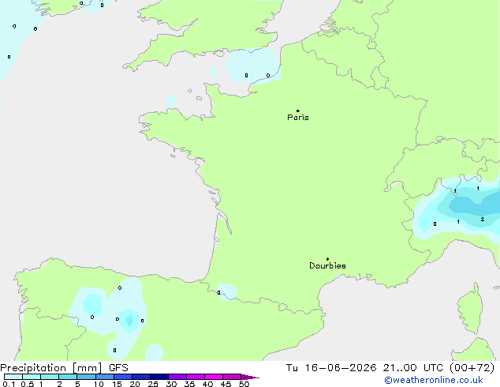500x387 pixels.
Task: Select the 10 mm legend swatch
Action: 105,377
